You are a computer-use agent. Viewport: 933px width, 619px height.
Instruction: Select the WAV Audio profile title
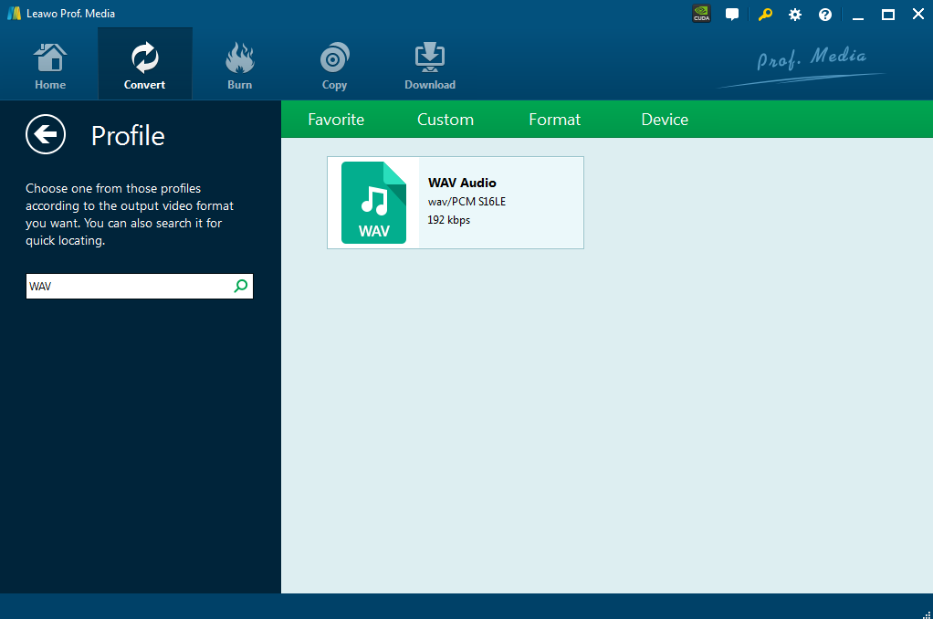pos(462,183)
